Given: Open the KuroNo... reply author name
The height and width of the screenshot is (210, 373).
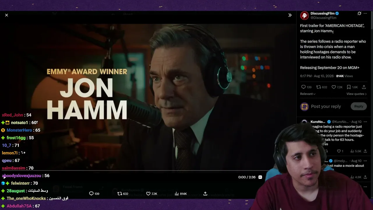Looking at the screenshot, I should [318, 122].
